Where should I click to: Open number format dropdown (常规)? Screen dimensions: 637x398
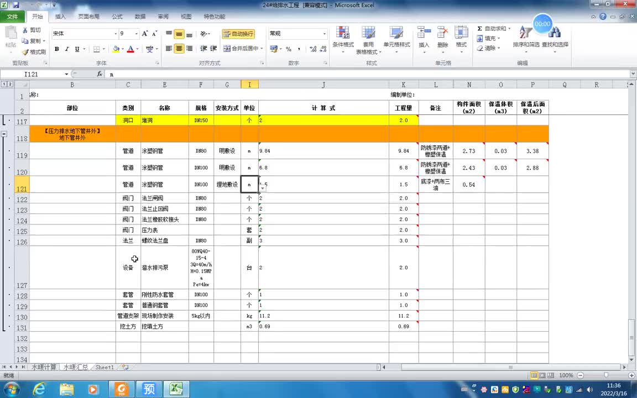[325, 34]
